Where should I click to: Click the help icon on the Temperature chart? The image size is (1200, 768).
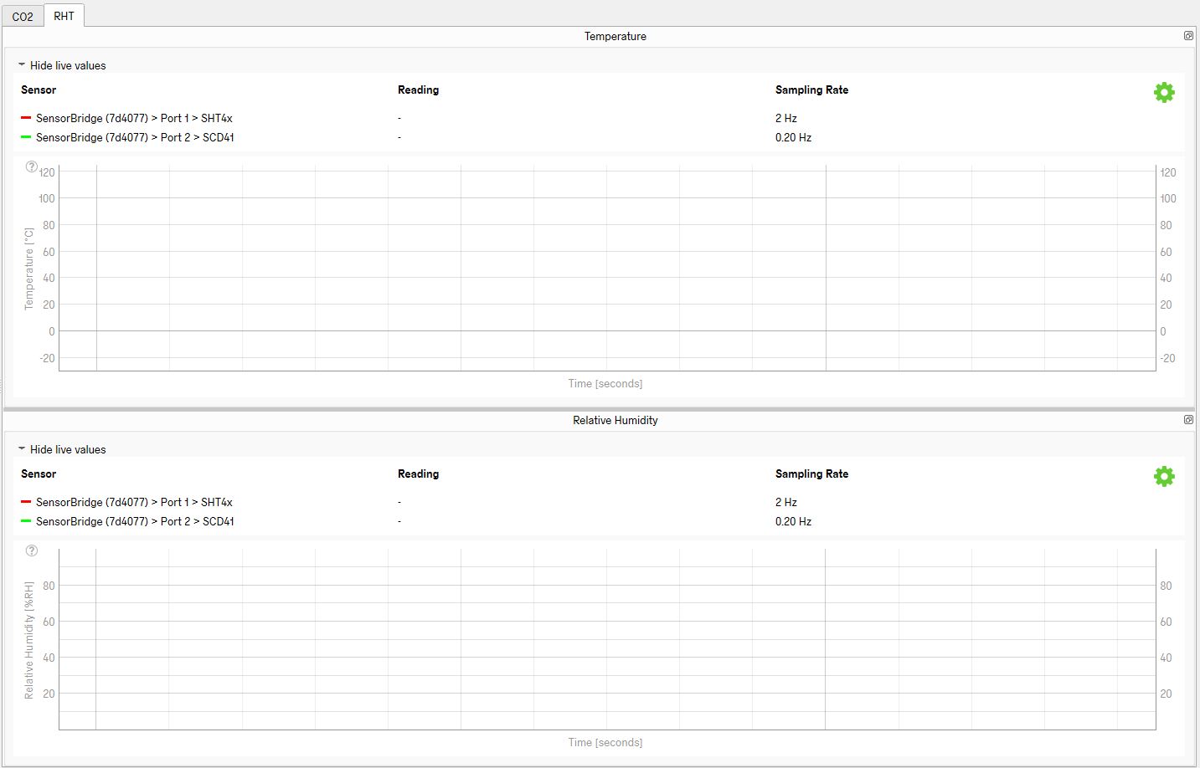click(x=32, y=167)
